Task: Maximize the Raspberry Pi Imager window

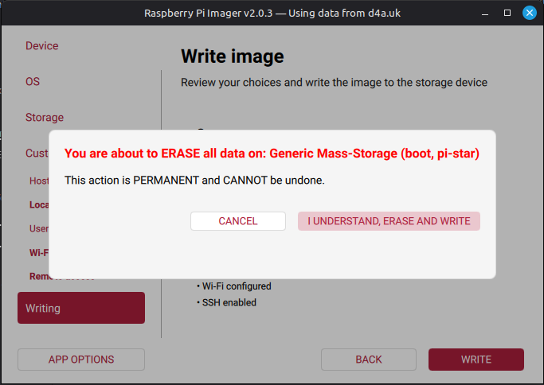Action: pos(507,14)
